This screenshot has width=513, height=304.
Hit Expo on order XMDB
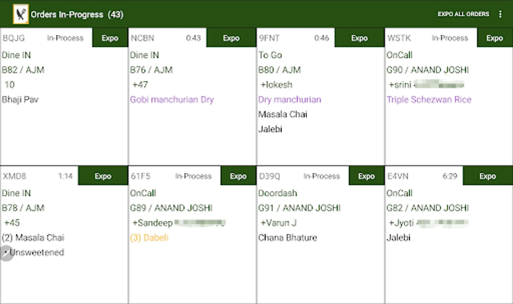[x=103, y=176]
